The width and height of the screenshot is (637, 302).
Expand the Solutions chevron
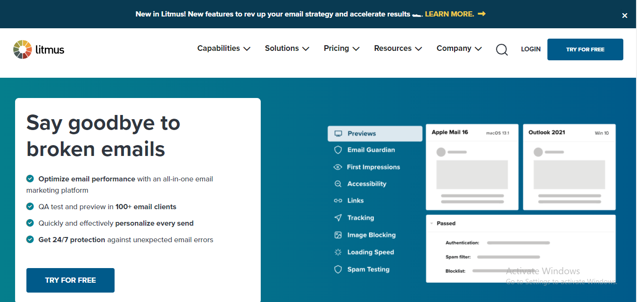point(306,49)
